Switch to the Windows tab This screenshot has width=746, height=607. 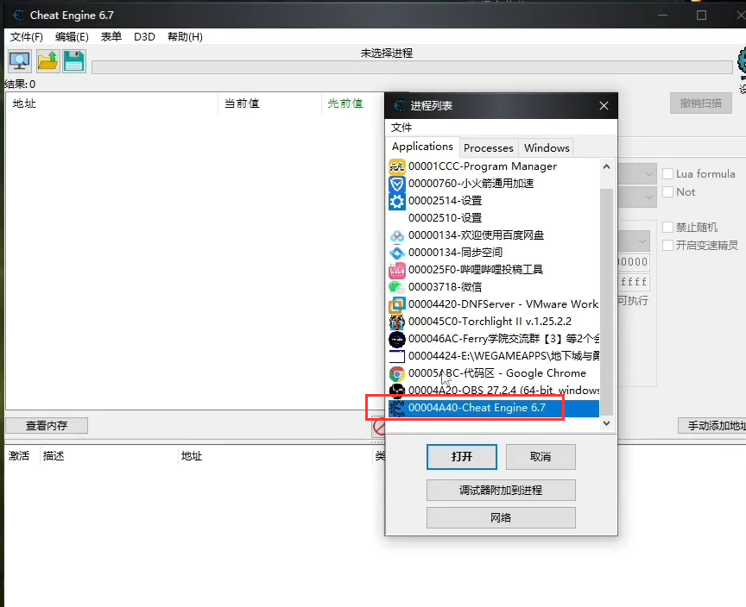point(547,147)
